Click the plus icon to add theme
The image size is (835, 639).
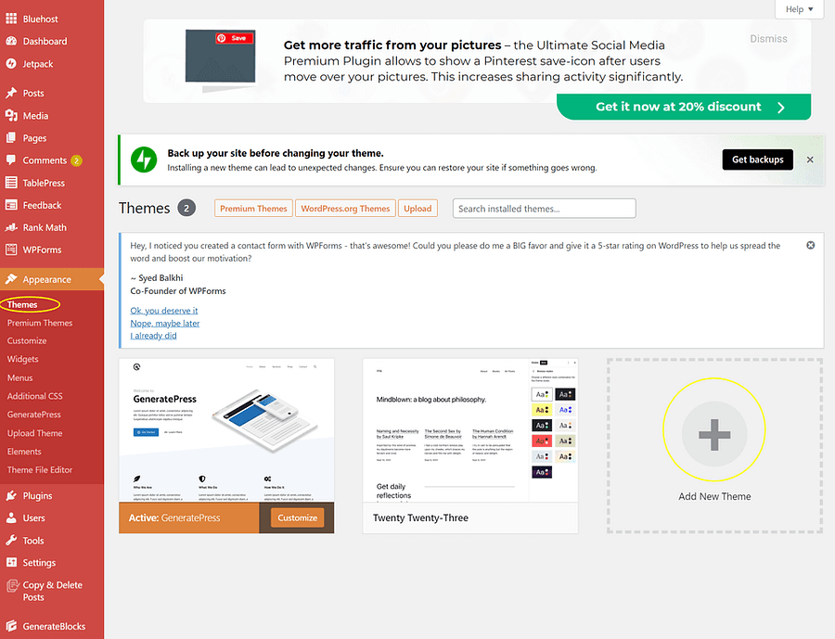pyautogui.click(x=714, y=435)
